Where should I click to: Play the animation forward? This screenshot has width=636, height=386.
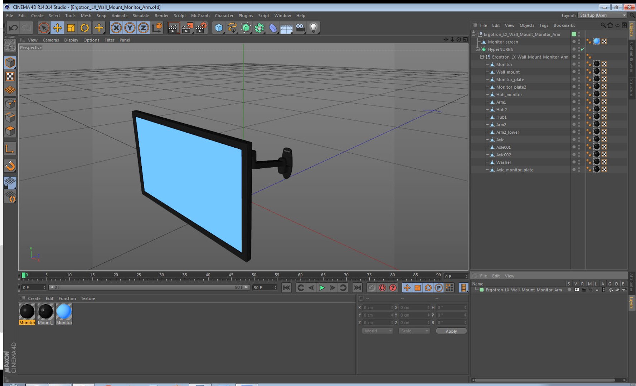322,287
